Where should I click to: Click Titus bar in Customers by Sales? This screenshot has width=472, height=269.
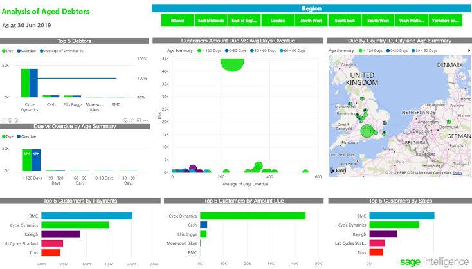376,252
